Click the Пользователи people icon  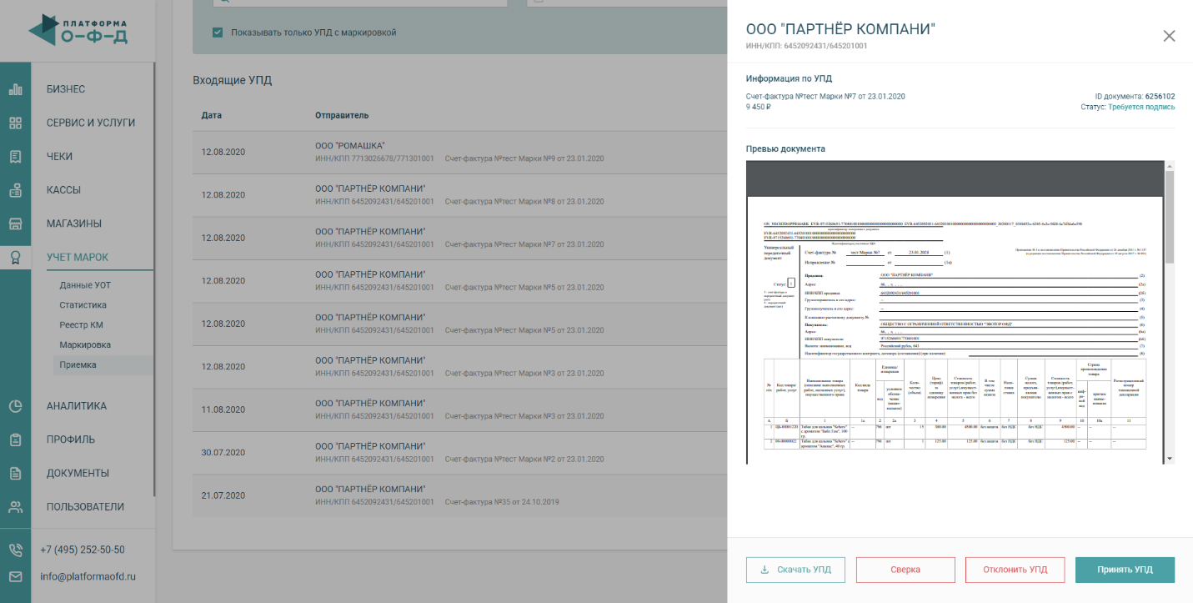coord(15,506)
